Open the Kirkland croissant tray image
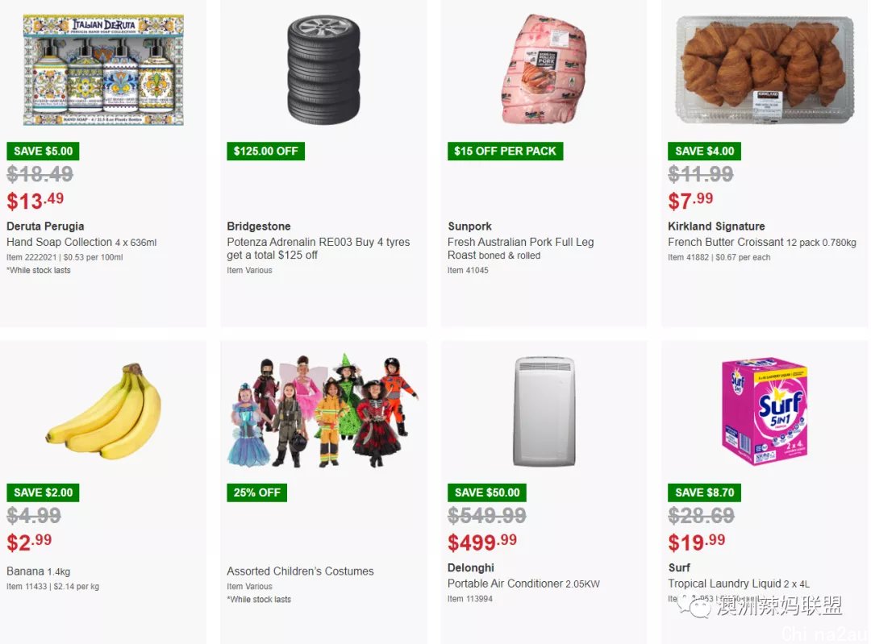The image size is (871, 644). pos(765,70)
